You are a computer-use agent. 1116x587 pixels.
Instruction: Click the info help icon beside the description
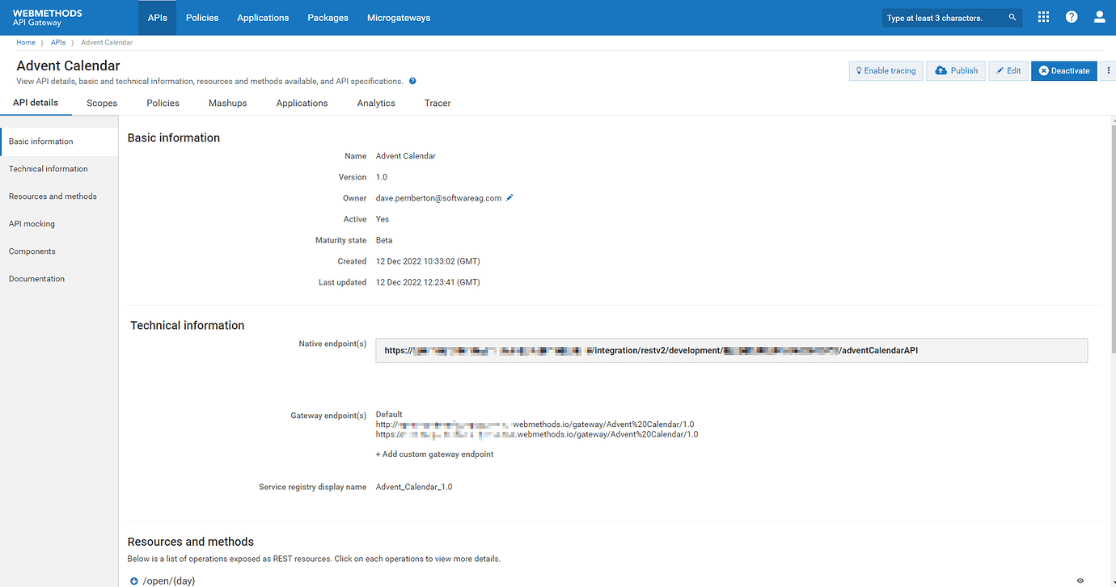[412, 81]
